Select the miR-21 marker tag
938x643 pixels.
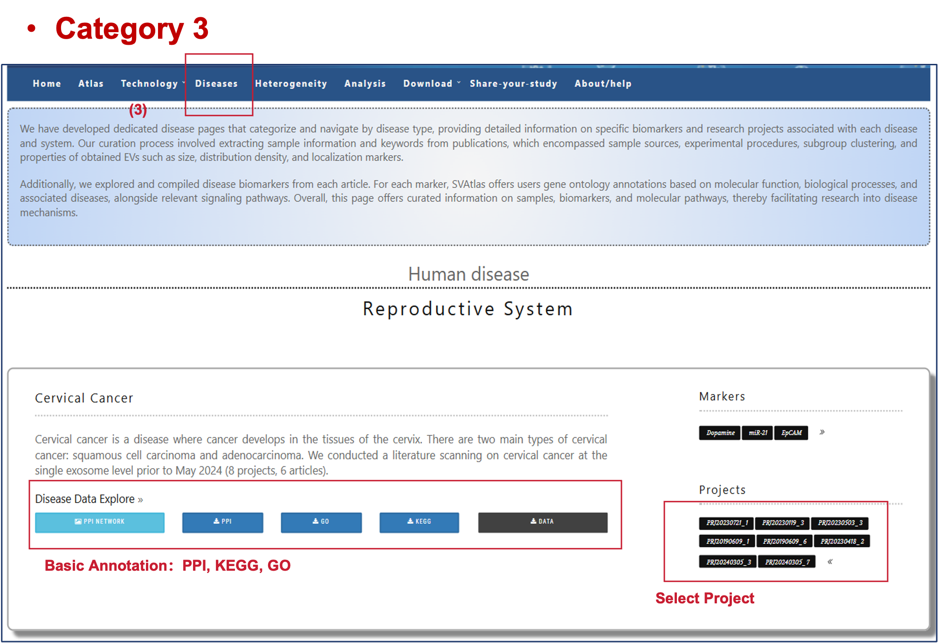click(758, 433)
